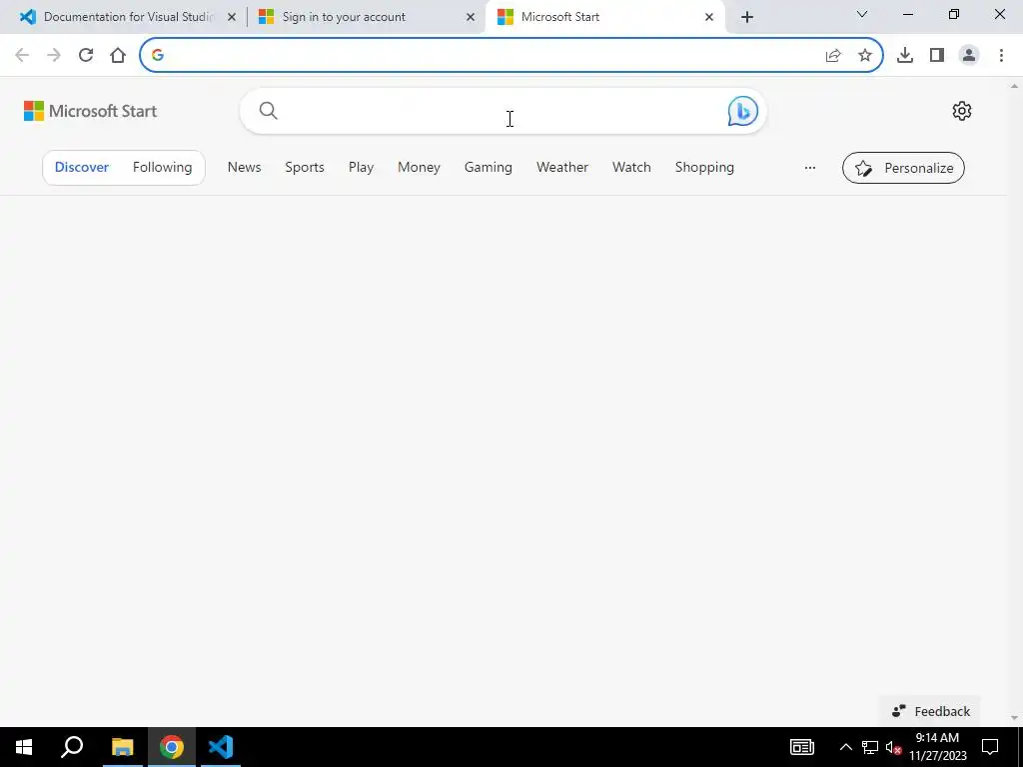Viewport: 1023px width, 767px height.
Task: Select the Discover feed tab
Action: click(82, 167)
